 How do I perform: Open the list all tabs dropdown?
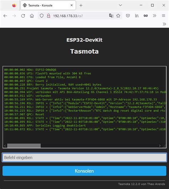click(x=120, y=5)
